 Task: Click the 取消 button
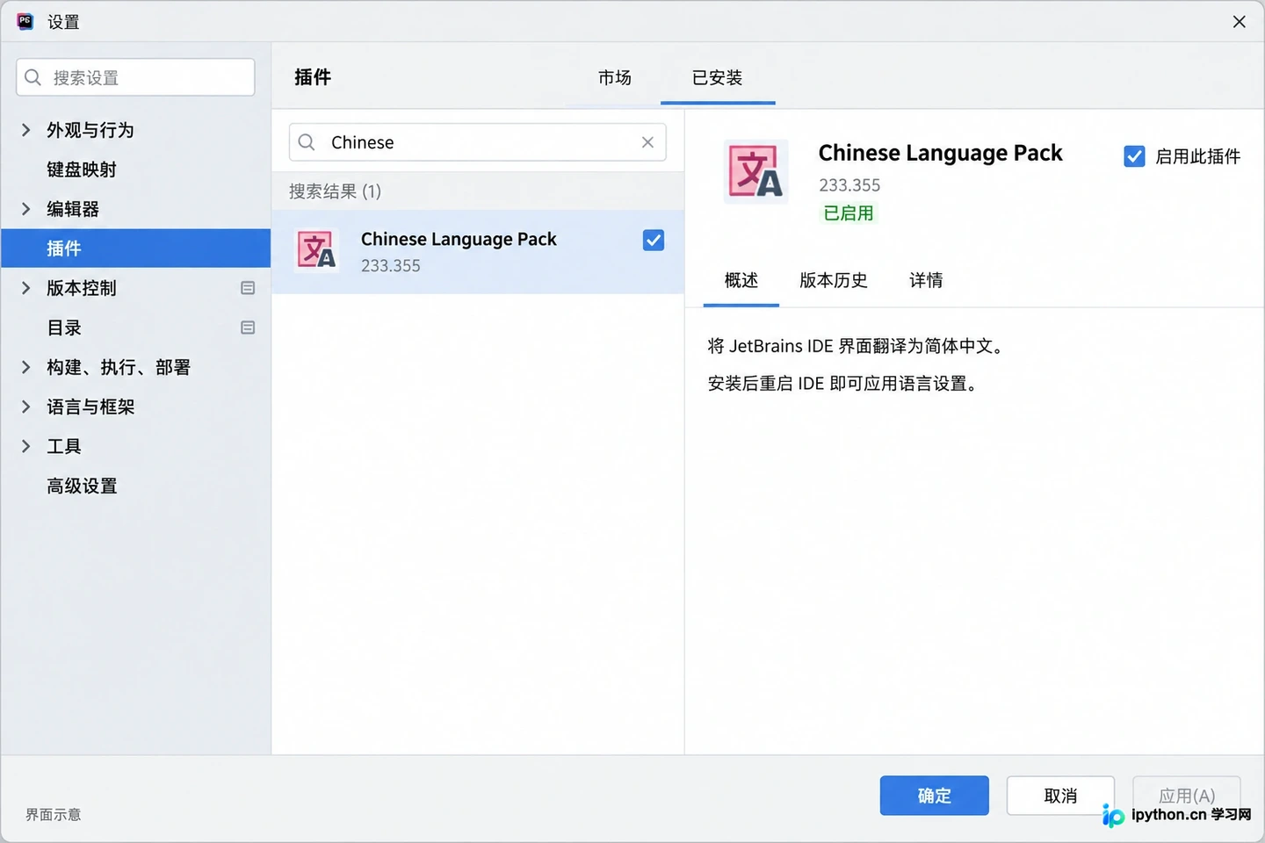[1060, 796]
